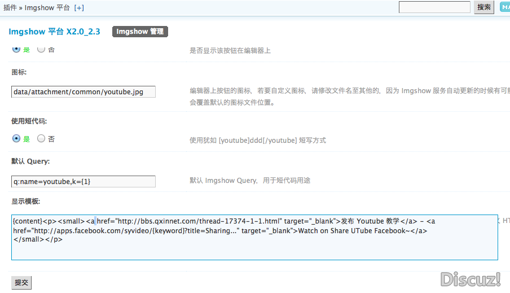
Task: Edit the 默认 Query input field
Action: (x=83, y=181)
